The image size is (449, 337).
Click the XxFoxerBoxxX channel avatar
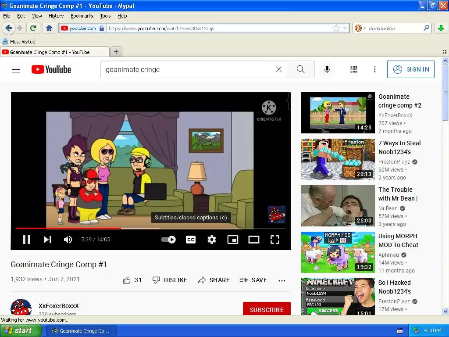click(21, 307)
